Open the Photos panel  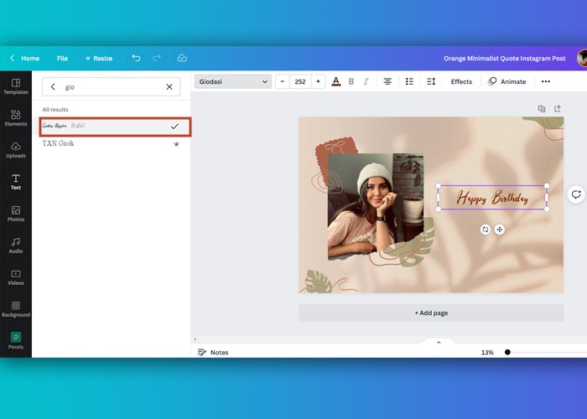point(16,214)
